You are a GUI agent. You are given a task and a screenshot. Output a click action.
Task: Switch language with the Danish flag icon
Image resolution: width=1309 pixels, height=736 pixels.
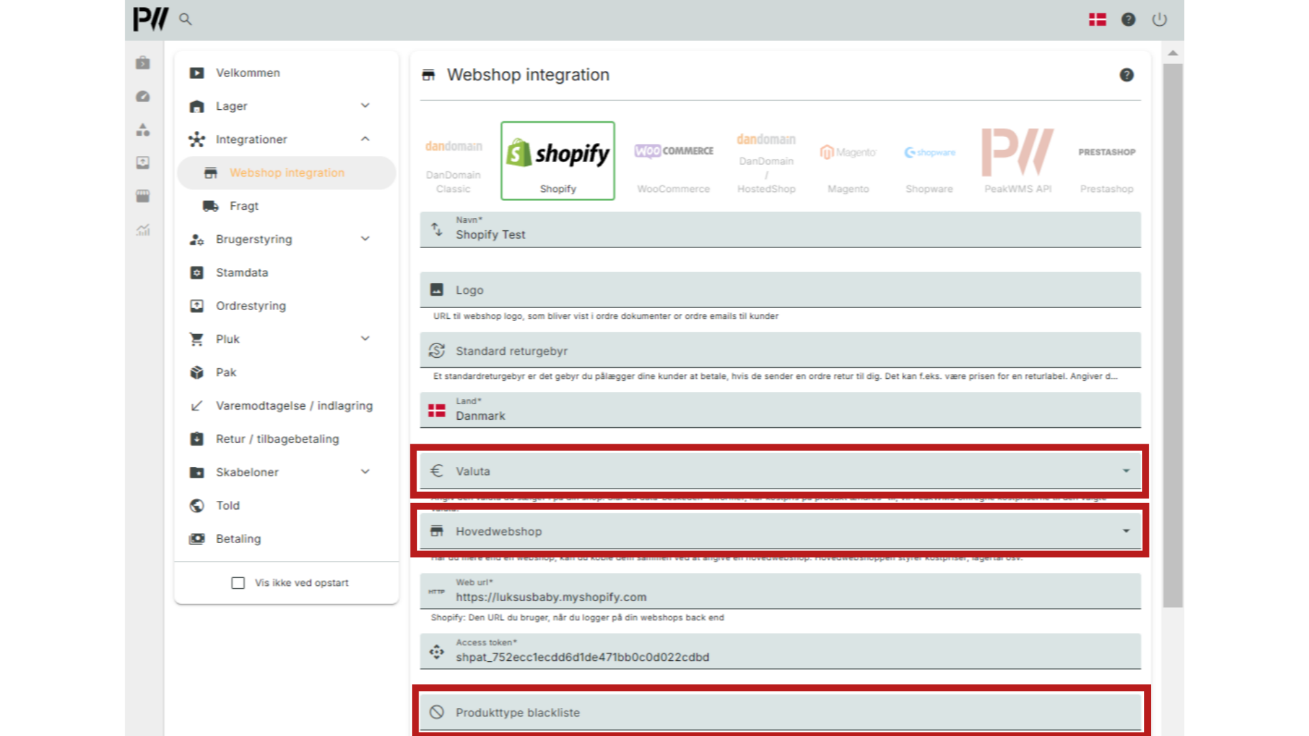pos(1098,20)
